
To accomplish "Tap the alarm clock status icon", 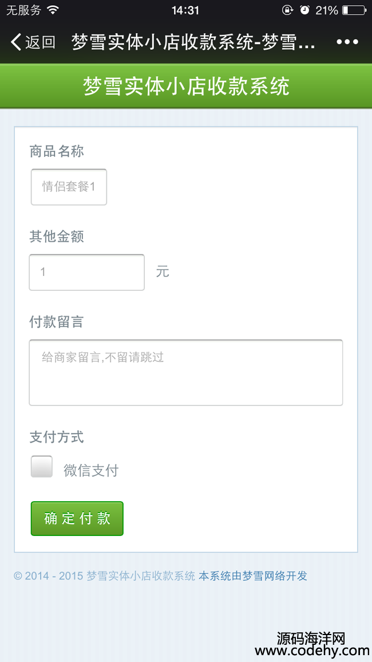I will point(304,10).
